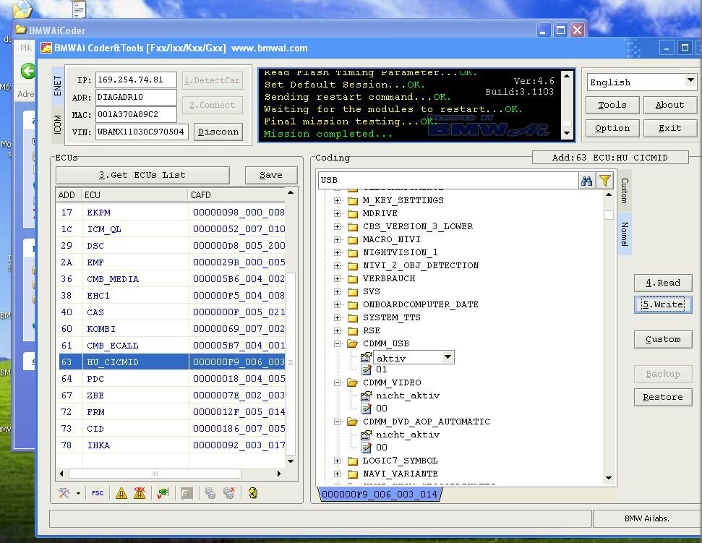Viewport: 702px width, 543px height.
Task: Click the SVS folder icon
Action: tap(353, 292)
